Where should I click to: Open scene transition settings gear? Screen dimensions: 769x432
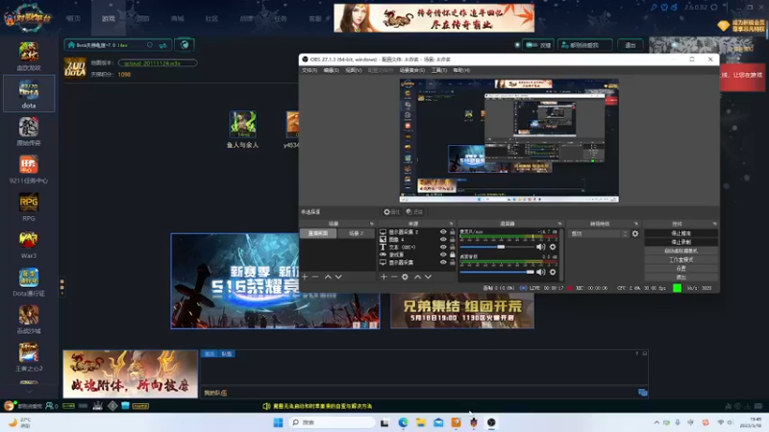pos(635,233)
